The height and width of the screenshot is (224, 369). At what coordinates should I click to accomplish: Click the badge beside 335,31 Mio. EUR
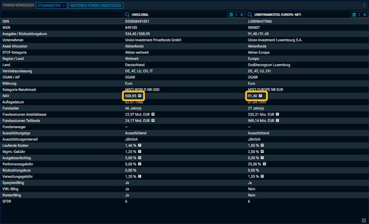(x=277, y=114)
